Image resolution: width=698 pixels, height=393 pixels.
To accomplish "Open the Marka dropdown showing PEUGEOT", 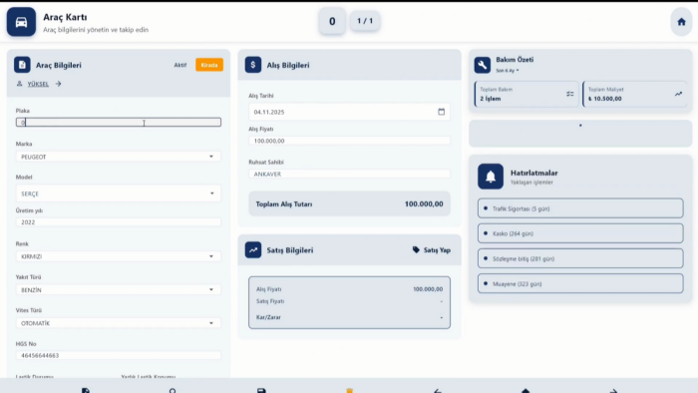I will pyautogui.click(x=119, y=157).
